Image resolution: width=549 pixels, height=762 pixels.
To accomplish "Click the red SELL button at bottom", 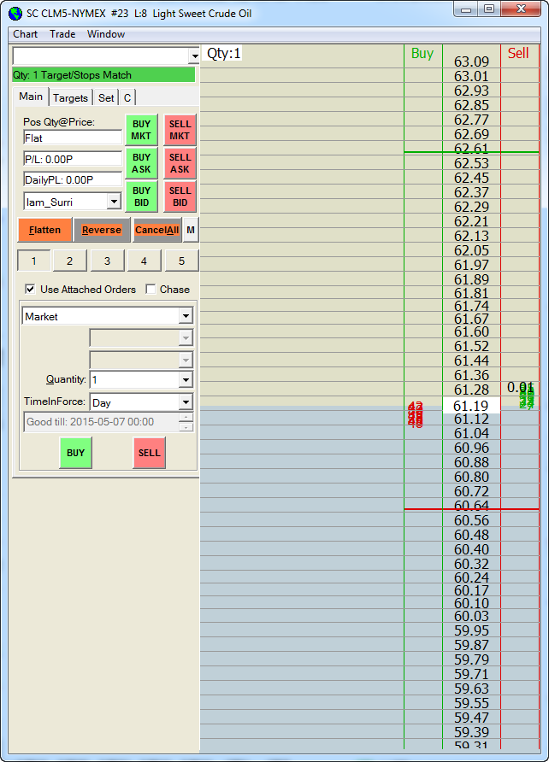I will [x=149, y=453].
